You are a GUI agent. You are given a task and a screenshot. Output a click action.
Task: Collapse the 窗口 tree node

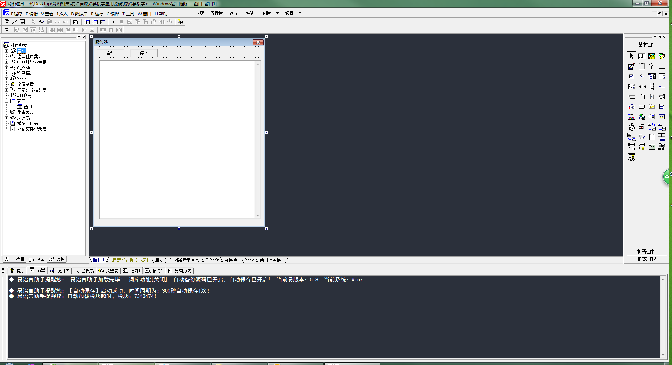(6, 101)
